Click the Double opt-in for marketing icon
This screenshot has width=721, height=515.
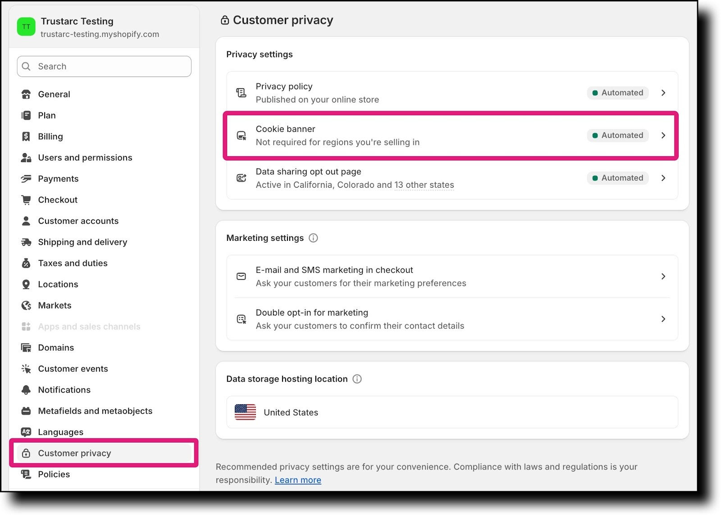(242, 320)
